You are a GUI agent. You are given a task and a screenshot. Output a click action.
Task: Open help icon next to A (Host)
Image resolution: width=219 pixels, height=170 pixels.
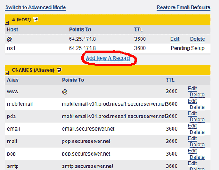[x=35, y=19]
